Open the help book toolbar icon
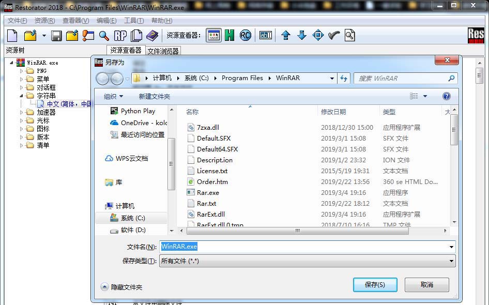 click(x=152, y=36)
